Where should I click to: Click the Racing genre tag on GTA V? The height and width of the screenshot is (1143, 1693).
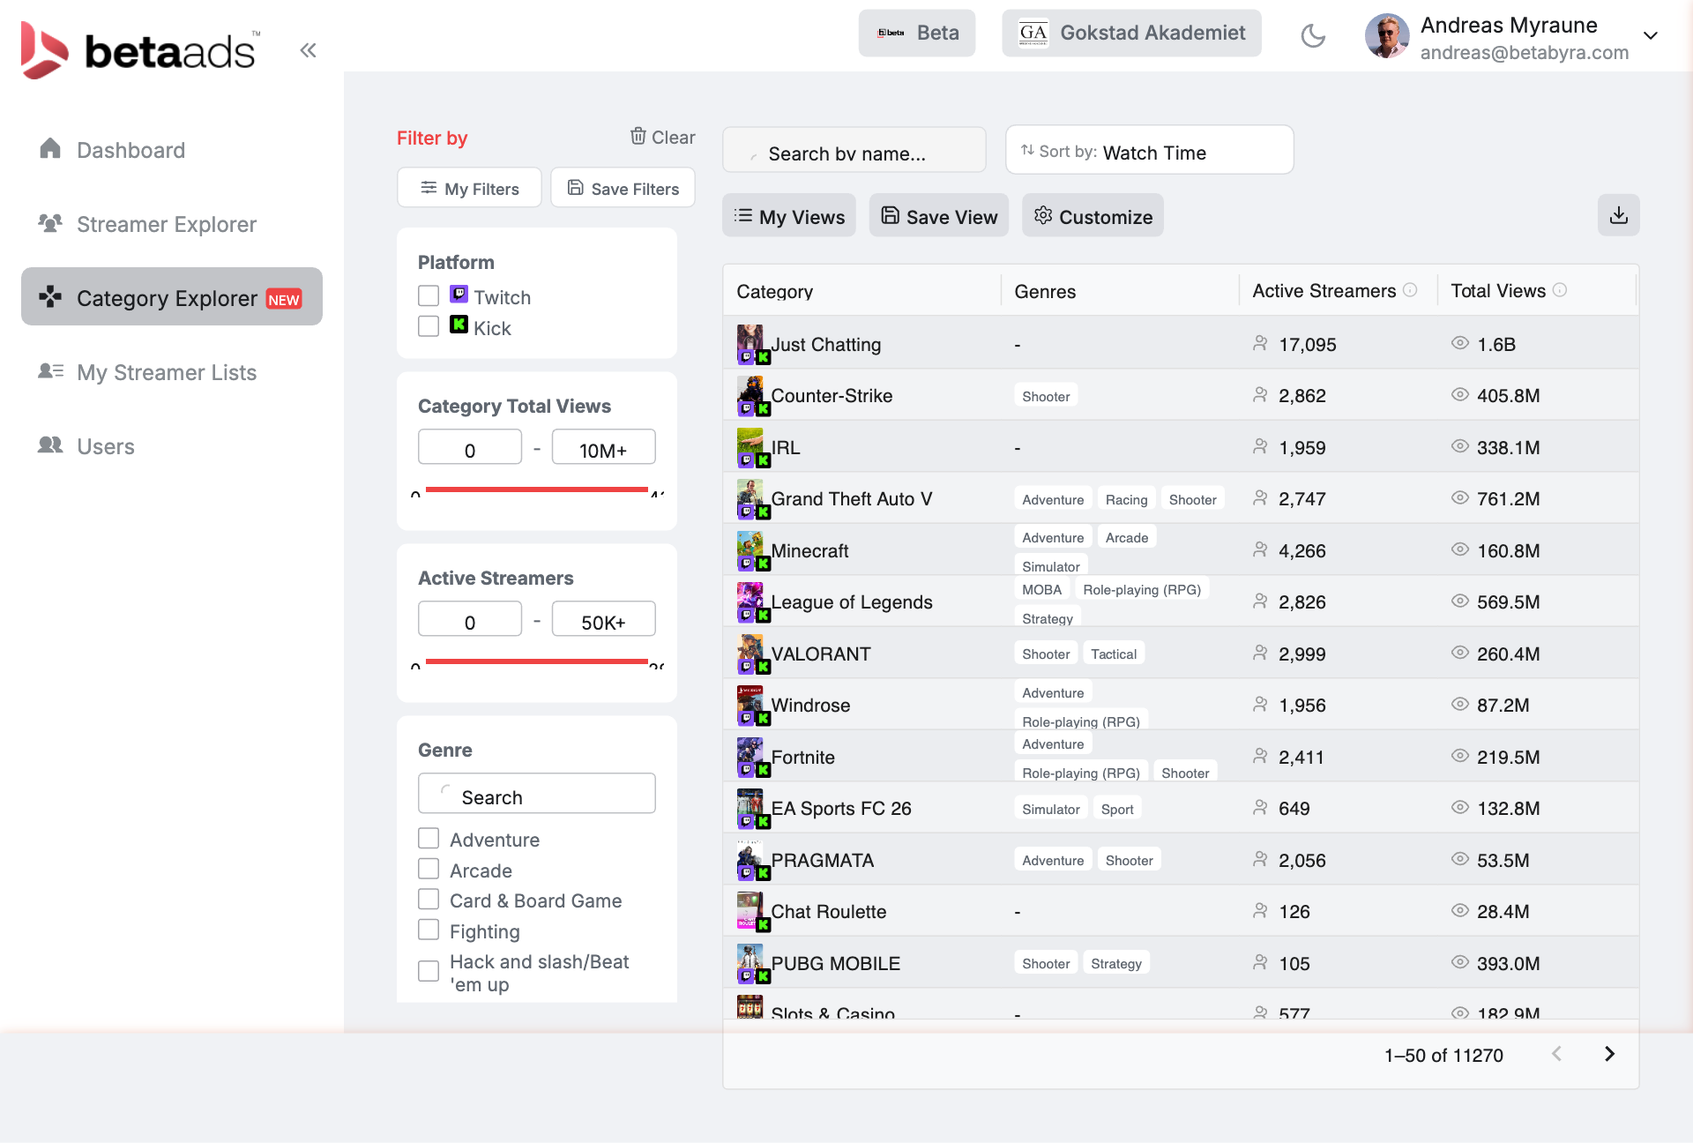click(x=1126, y=499)
